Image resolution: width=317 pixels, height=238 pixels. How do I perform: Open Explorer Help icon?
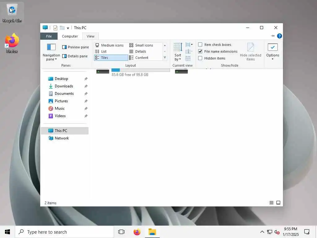point(280,36)
